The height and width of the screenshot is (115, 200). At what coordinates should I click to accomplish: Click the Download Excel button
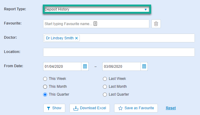click(90, 108)
